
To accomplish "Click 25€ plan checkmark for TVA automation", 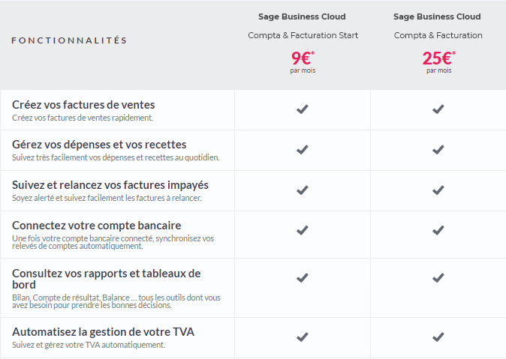I will tap(438, 337).
